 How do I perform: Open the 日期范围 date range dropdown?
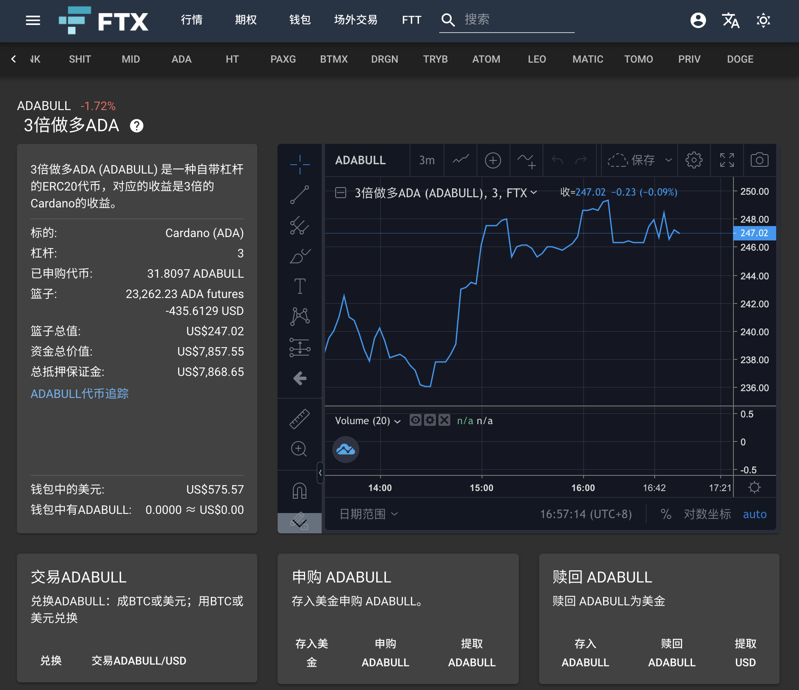[x=369, y=514]
